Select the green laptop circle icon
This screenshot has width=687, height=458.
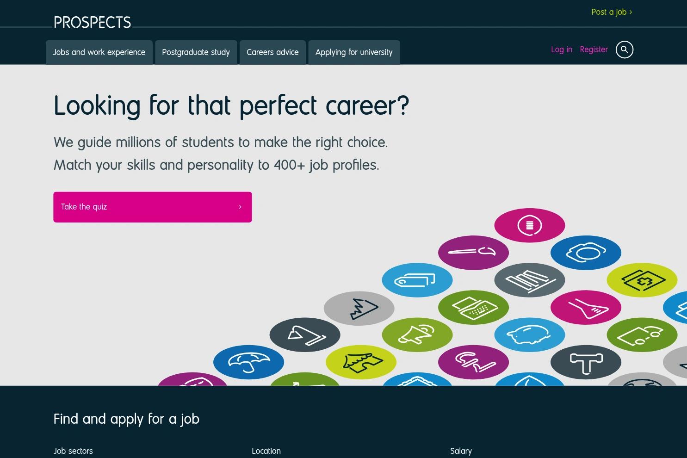click(473, 308)
